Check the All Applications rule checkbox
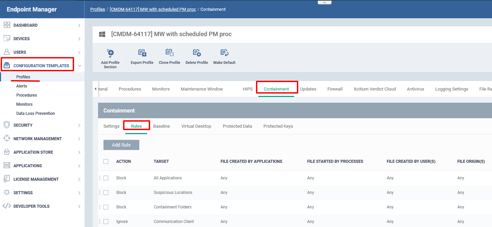This screenshot has height=227, width=492. pyautogui.click(x=106, y=178)
